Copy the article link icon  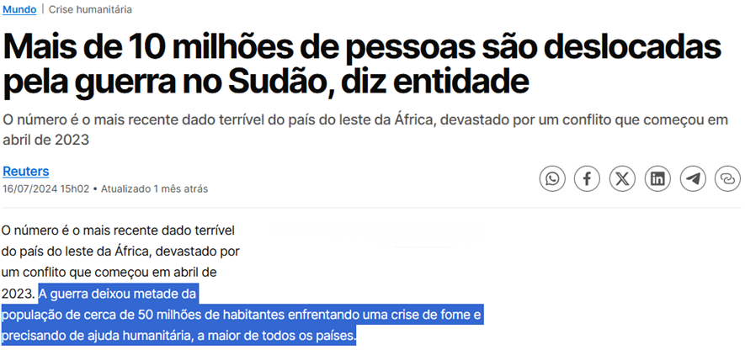[727, 178]
